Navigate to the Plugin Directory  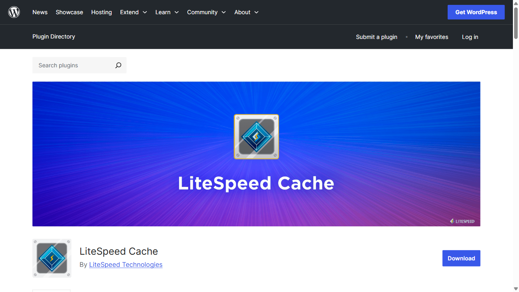[x=54, y=36]
